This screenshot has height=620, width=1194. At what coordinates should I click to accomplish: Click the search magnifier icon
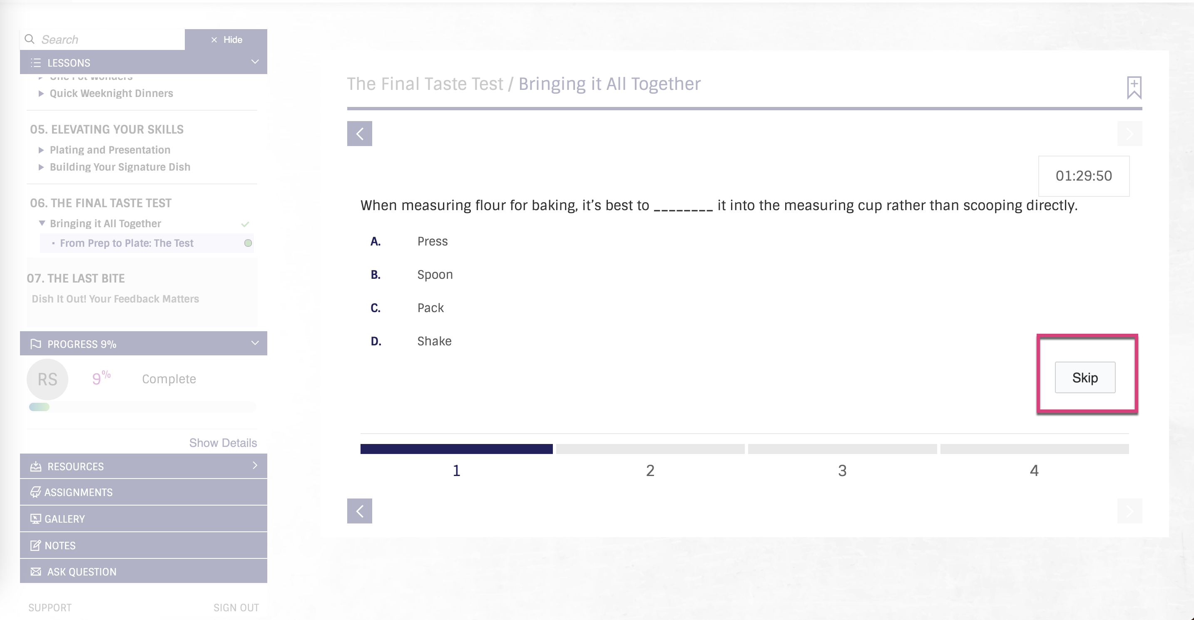point(29,39)
